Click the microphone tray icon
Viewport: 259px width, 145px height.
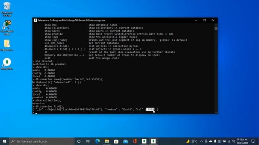pos(215,141)
